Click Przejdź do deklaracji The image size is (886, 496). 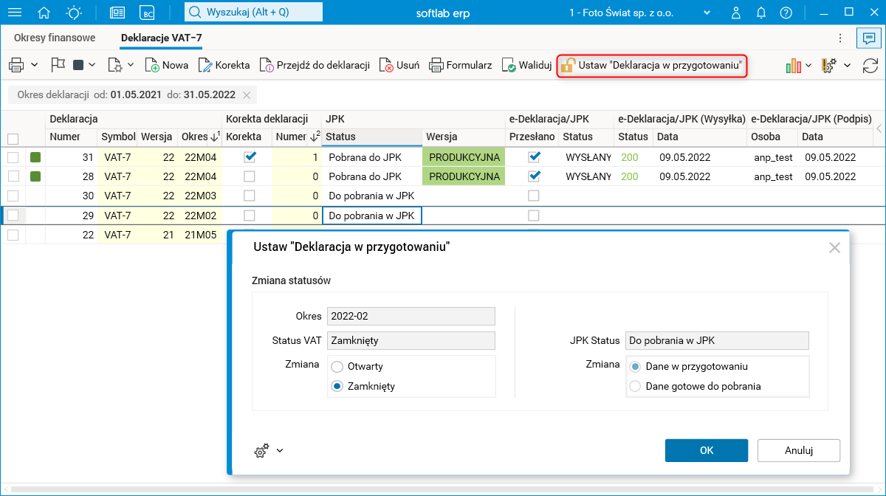click(315, 65)
